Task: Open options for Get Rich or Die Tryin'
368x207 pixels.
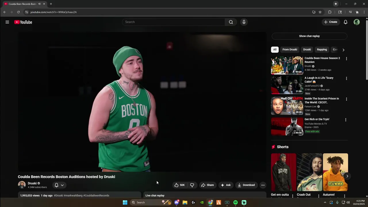Action: pos(346,120)
